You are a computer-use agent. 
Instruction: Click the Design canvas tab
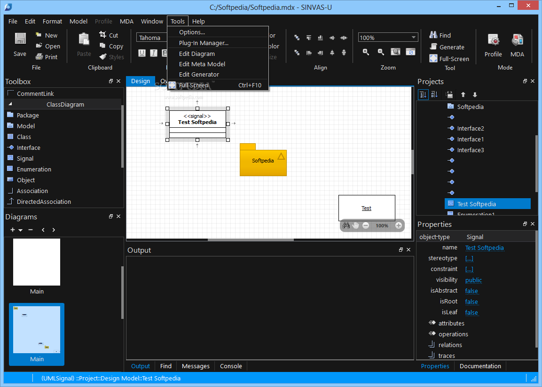click(141, 81)
